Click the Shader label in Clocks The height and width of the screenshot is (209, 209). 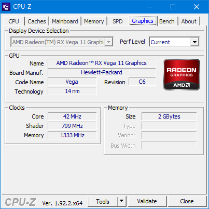(x=35, y=126)
